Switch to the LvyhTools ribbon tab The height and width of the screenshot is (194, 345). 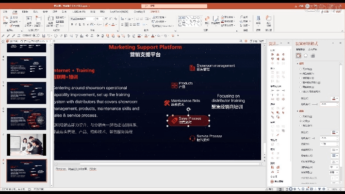tap(119, 12)
